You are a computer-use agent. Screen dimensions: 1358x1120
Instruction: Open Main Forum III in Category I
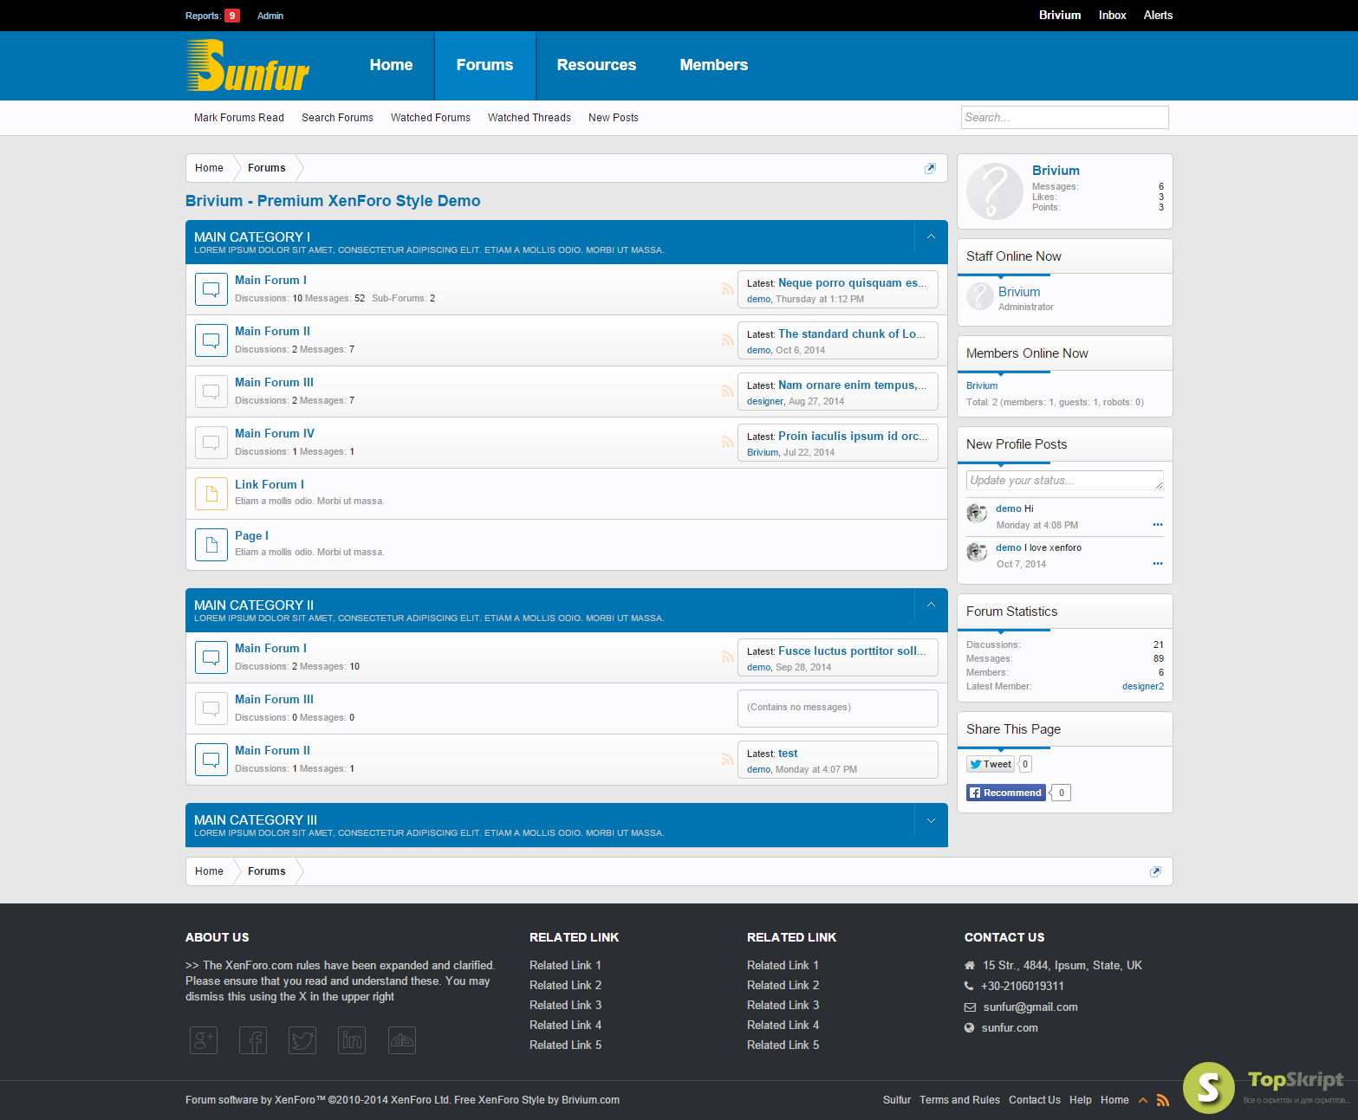coord(274,382)
